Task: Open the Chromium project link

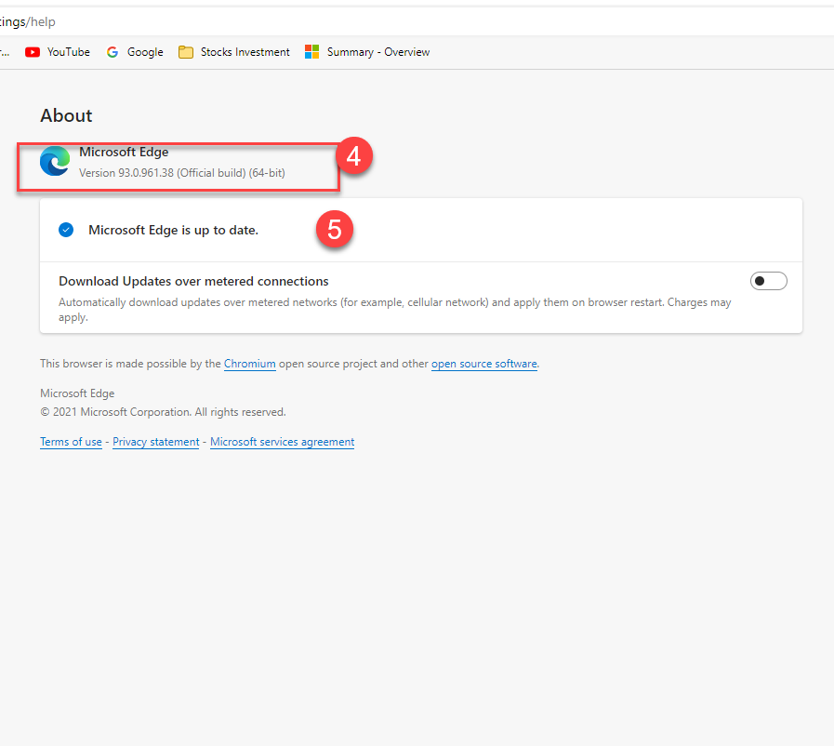Action: click(249, 364)
